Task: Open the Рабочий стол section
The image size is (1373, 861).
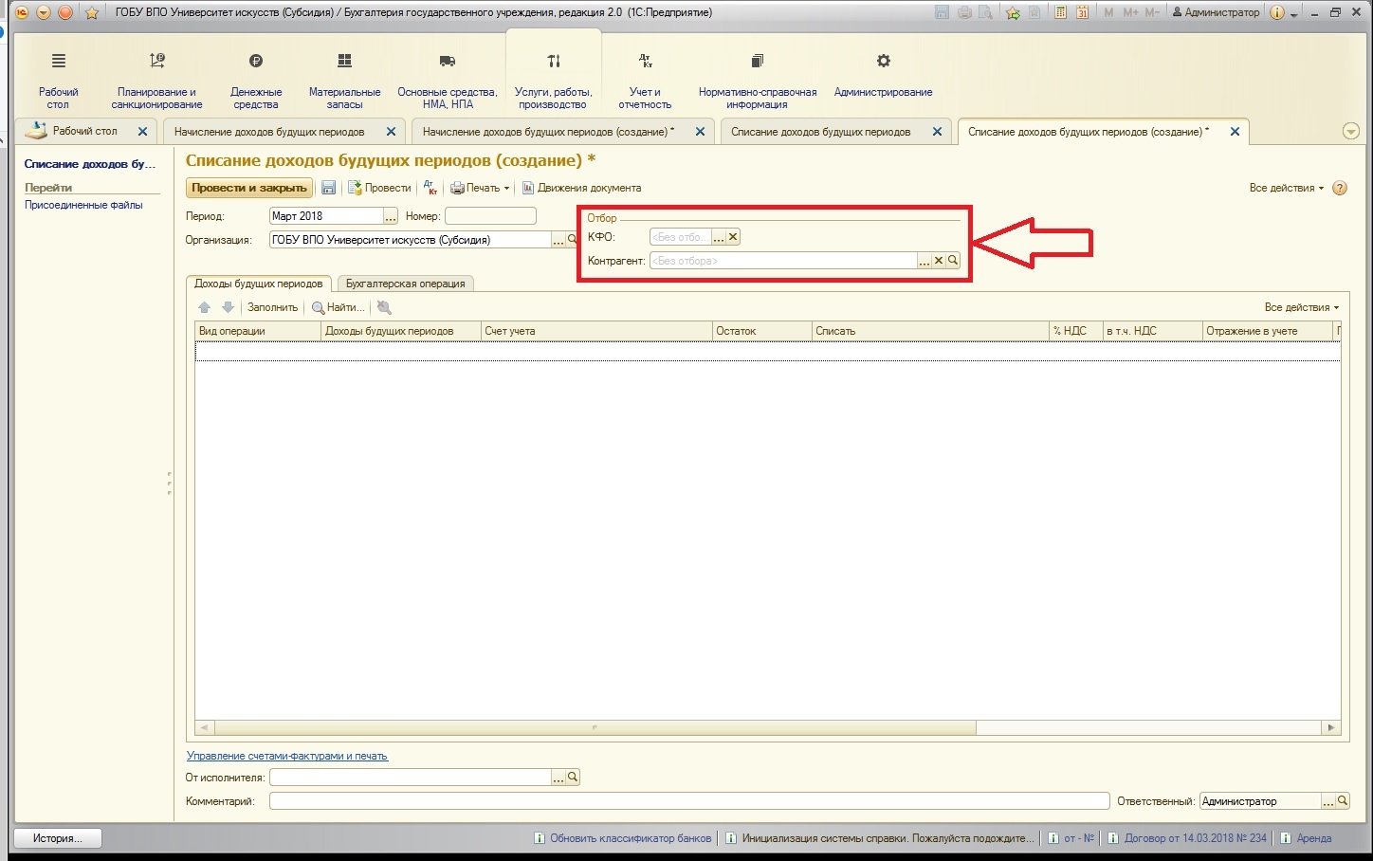Action: coord(58,81)
